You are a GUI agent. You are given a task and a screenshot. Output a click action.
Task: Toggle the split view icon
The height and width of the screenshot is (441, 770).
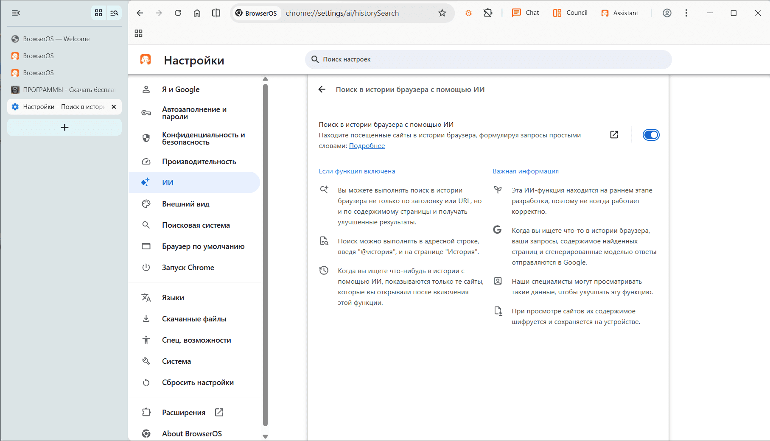216,13
